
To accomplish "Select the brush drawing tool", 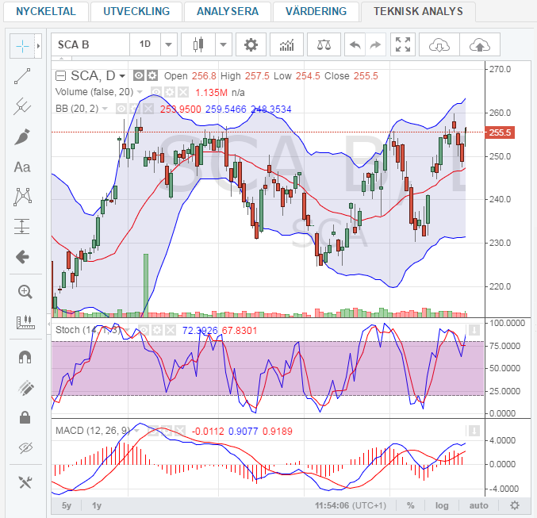I will click(22, 136).
